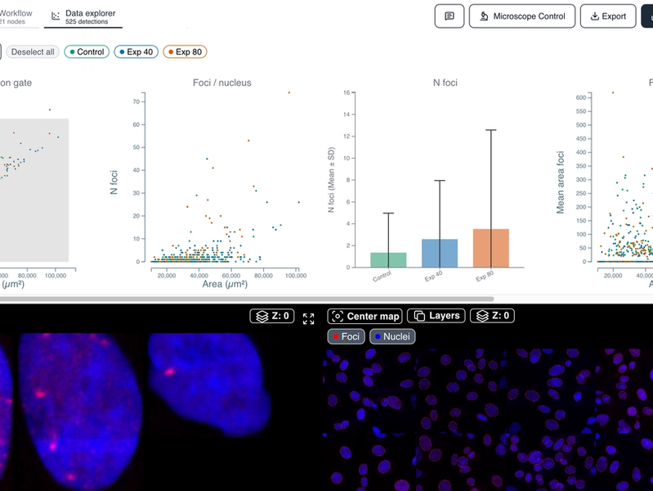Viewport: 653px width, 491px height.
Task: Click the download icon in Export button
Action: pyautogui.click(x=595, y=16)
